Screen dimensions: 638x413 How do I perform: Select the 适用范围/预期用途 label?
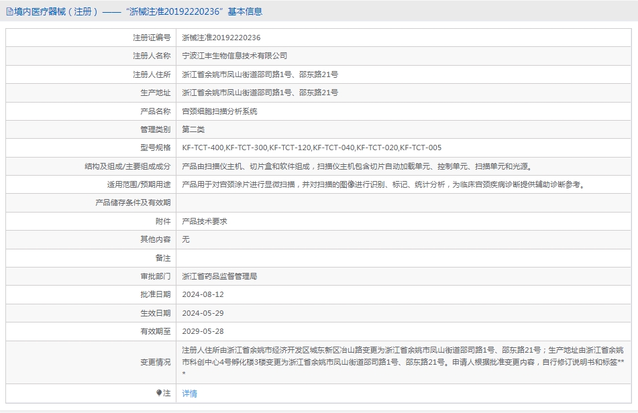139,184
